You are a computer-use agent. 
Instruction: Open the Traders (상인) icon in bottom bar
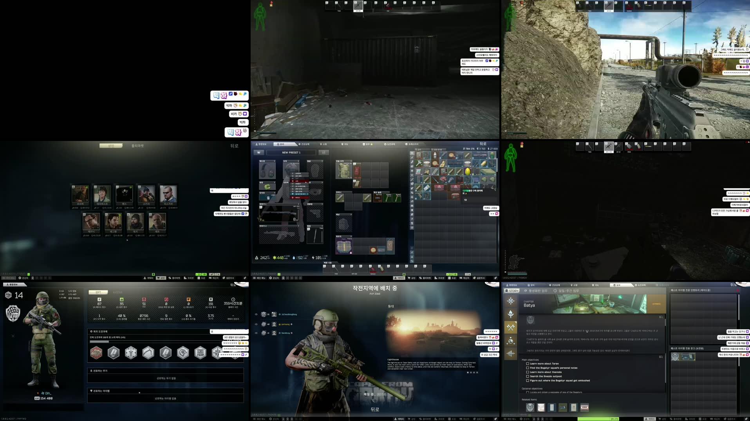coord(411,278)
